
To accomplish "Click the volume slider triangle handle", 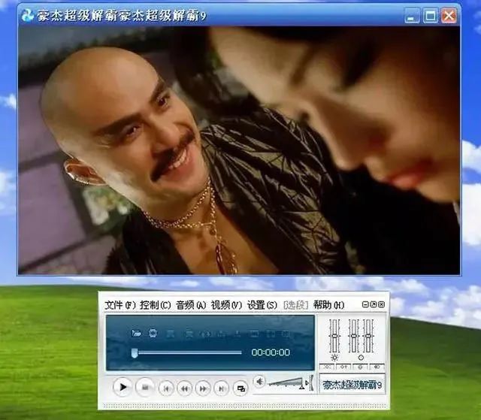I will click(302, 387).
